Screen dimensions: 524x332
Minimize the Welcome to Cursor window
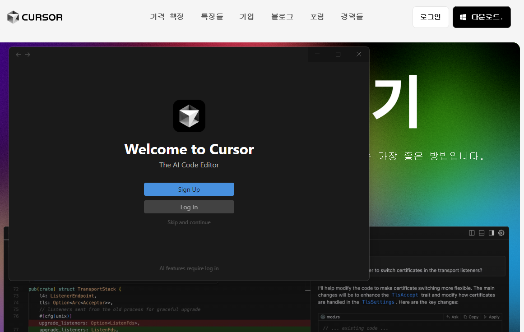tap(317, 54)
